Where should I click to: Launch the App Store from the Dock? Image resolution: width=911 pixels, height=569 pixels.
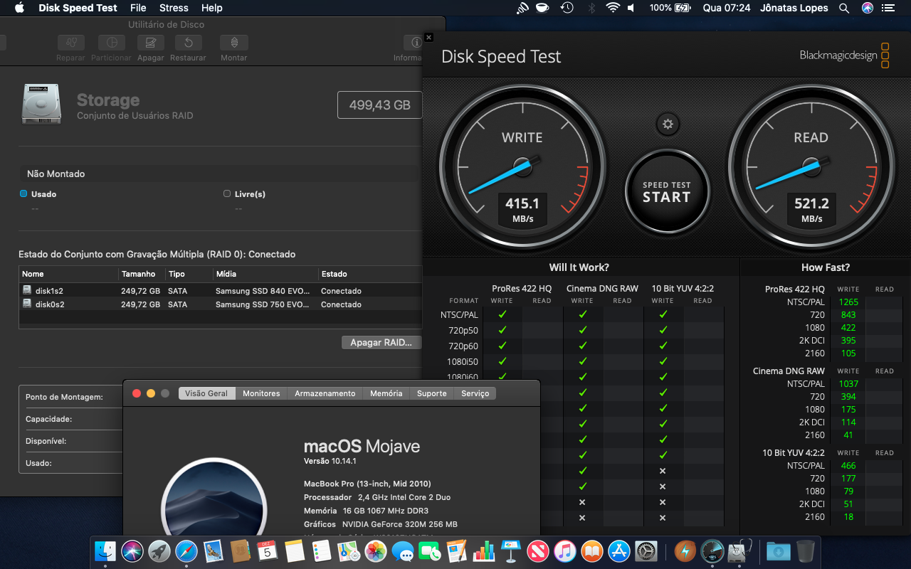[618, 551]
